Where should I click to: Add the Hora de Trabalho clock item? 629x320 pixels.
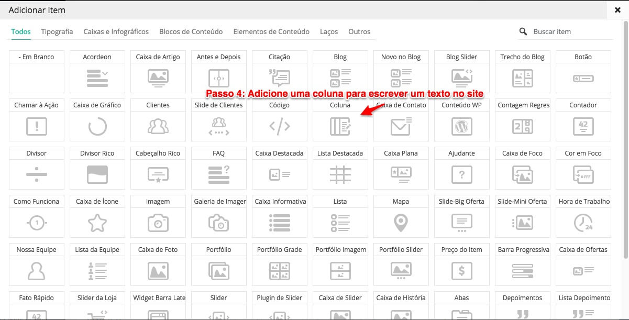point(583,223)
